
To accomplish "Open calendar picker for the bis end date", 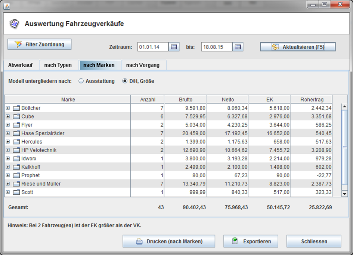I will [x=238, y=47].
